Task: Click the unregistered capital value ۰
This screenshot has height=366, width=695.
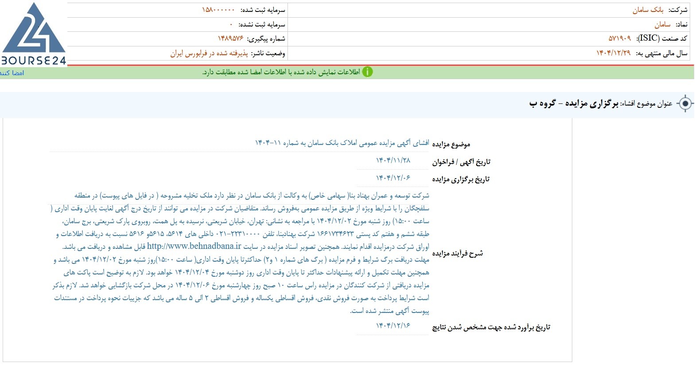Action: click(x=231, y=24)
